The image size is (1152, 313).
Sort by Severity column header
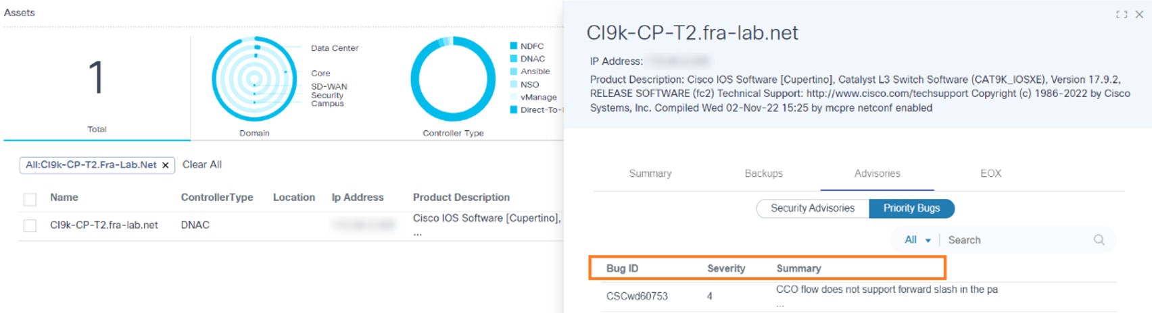point(726,268)
